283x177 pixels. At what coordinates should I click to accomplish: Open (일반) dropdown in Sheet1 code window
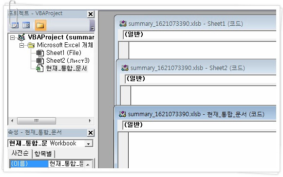point(199,35)
